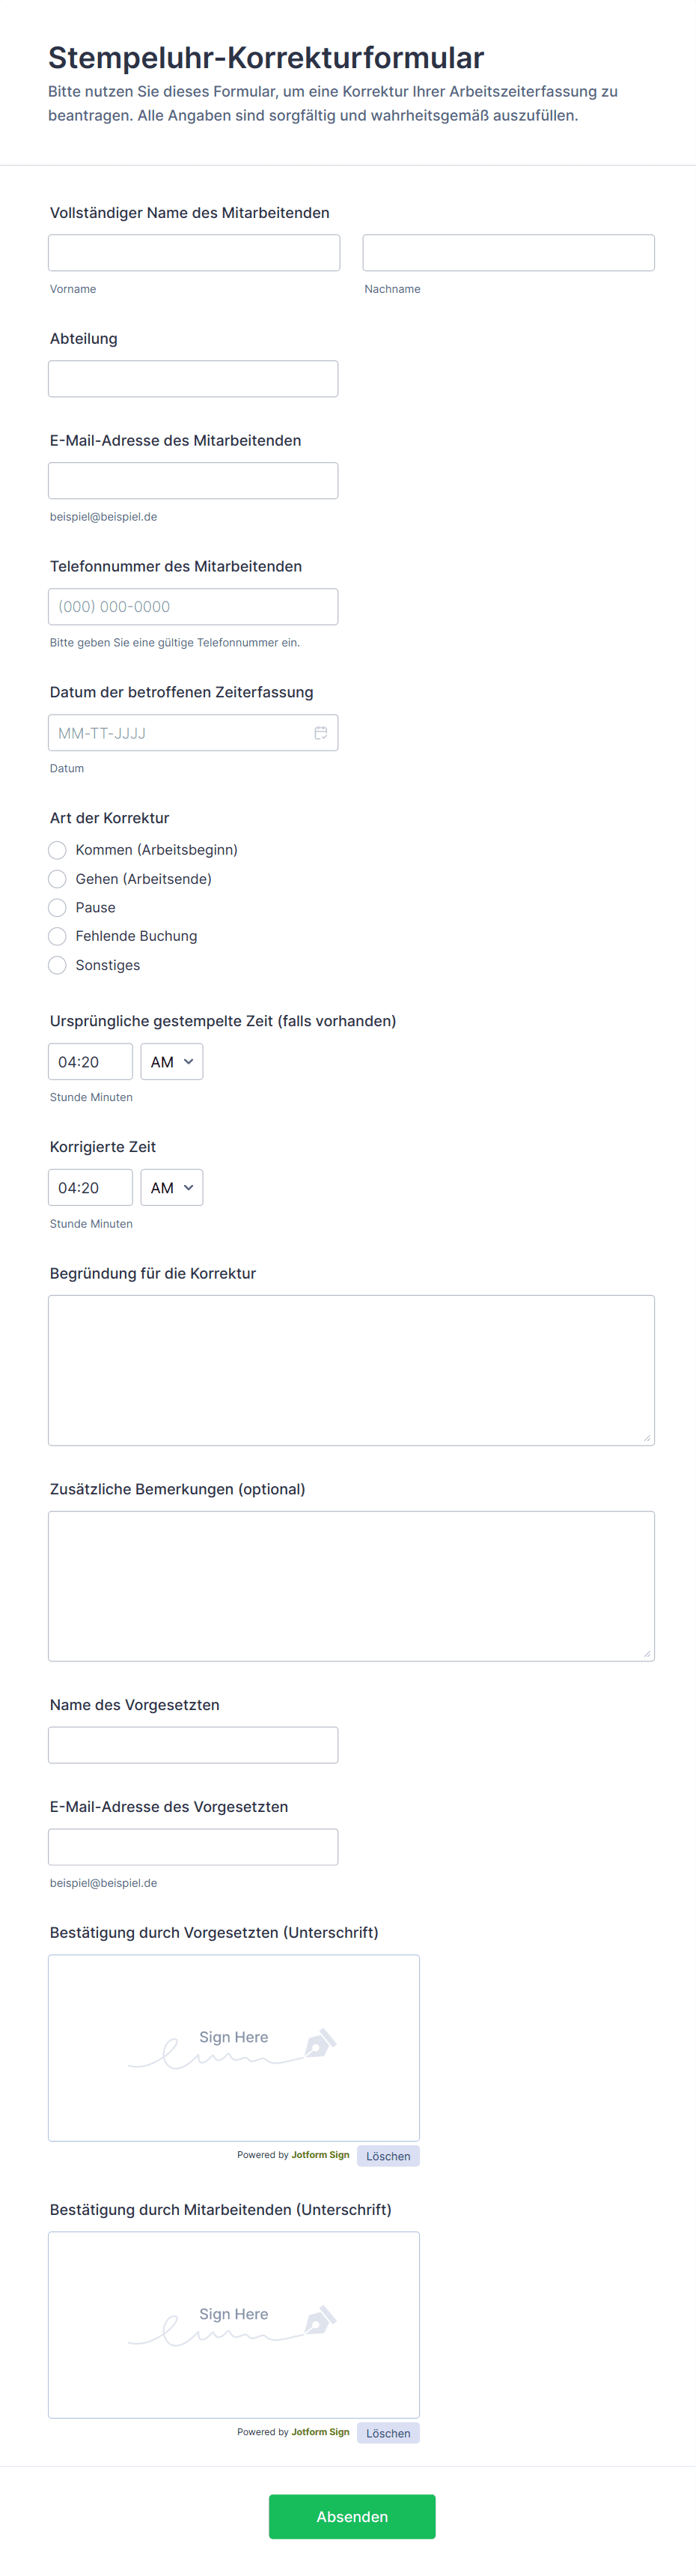Click the Nachname input field
Viewport: 696px width, 2576px height.
pos(507,252)
